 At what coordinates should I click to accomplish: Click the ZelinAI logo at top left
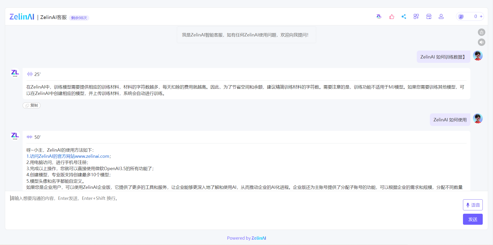click(22, 17)
